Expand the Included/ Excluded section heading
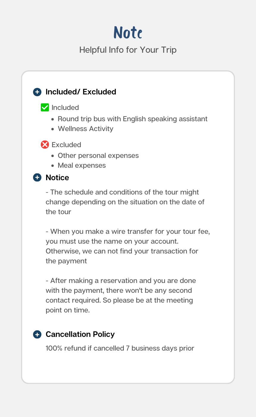Viewport: 256px width, 417px height. (x=81, y=92)
